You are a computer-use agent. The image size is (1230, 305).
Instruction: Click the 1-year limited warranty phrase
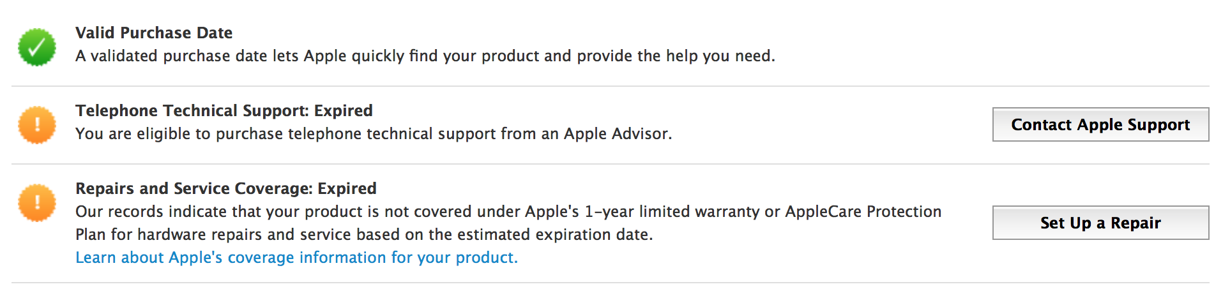coord(669,212)
